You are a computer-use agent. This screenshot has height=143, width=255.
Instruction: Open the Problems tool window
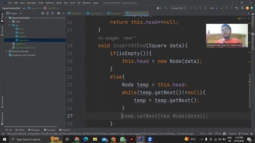point(34,130)
